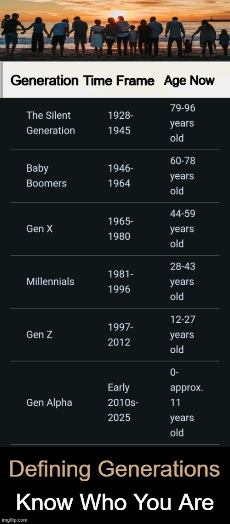Select the Generation column header
The width and height of the screenshot is (230, 524).
click(x=45, y=81)
